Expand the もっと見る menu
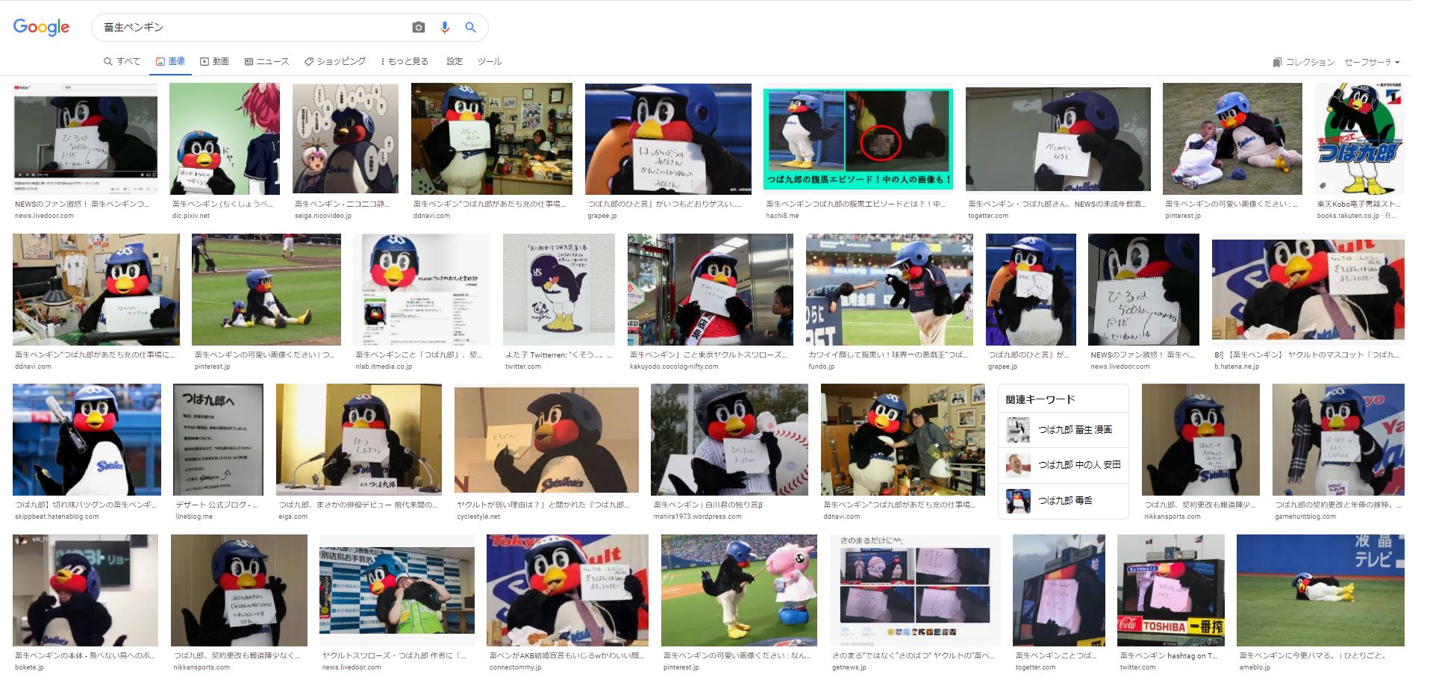1430x680 pixels. 405,61
